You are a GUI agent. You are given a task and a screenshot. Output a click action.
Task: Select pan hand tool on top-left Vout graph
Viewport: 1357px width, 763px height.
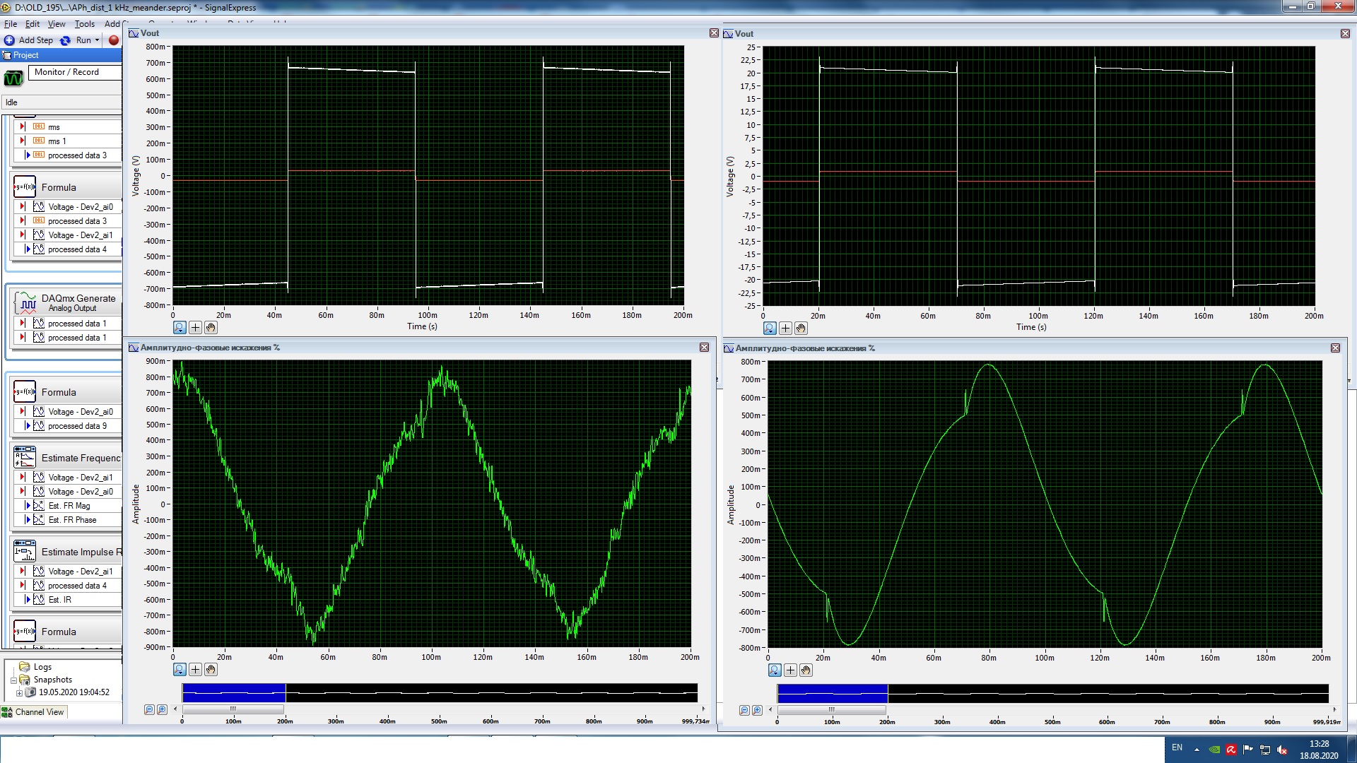211,327
